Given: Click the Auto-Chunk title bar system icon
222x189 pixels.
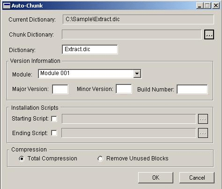Looking at the screenshot, I should coord(7,6).
